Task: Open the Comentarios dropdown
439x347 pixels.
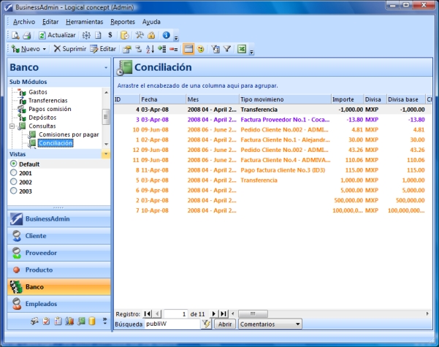Action: 270,324
